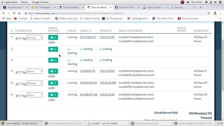
Task: Open the Applications menu
Action: (x=9, y=2)
